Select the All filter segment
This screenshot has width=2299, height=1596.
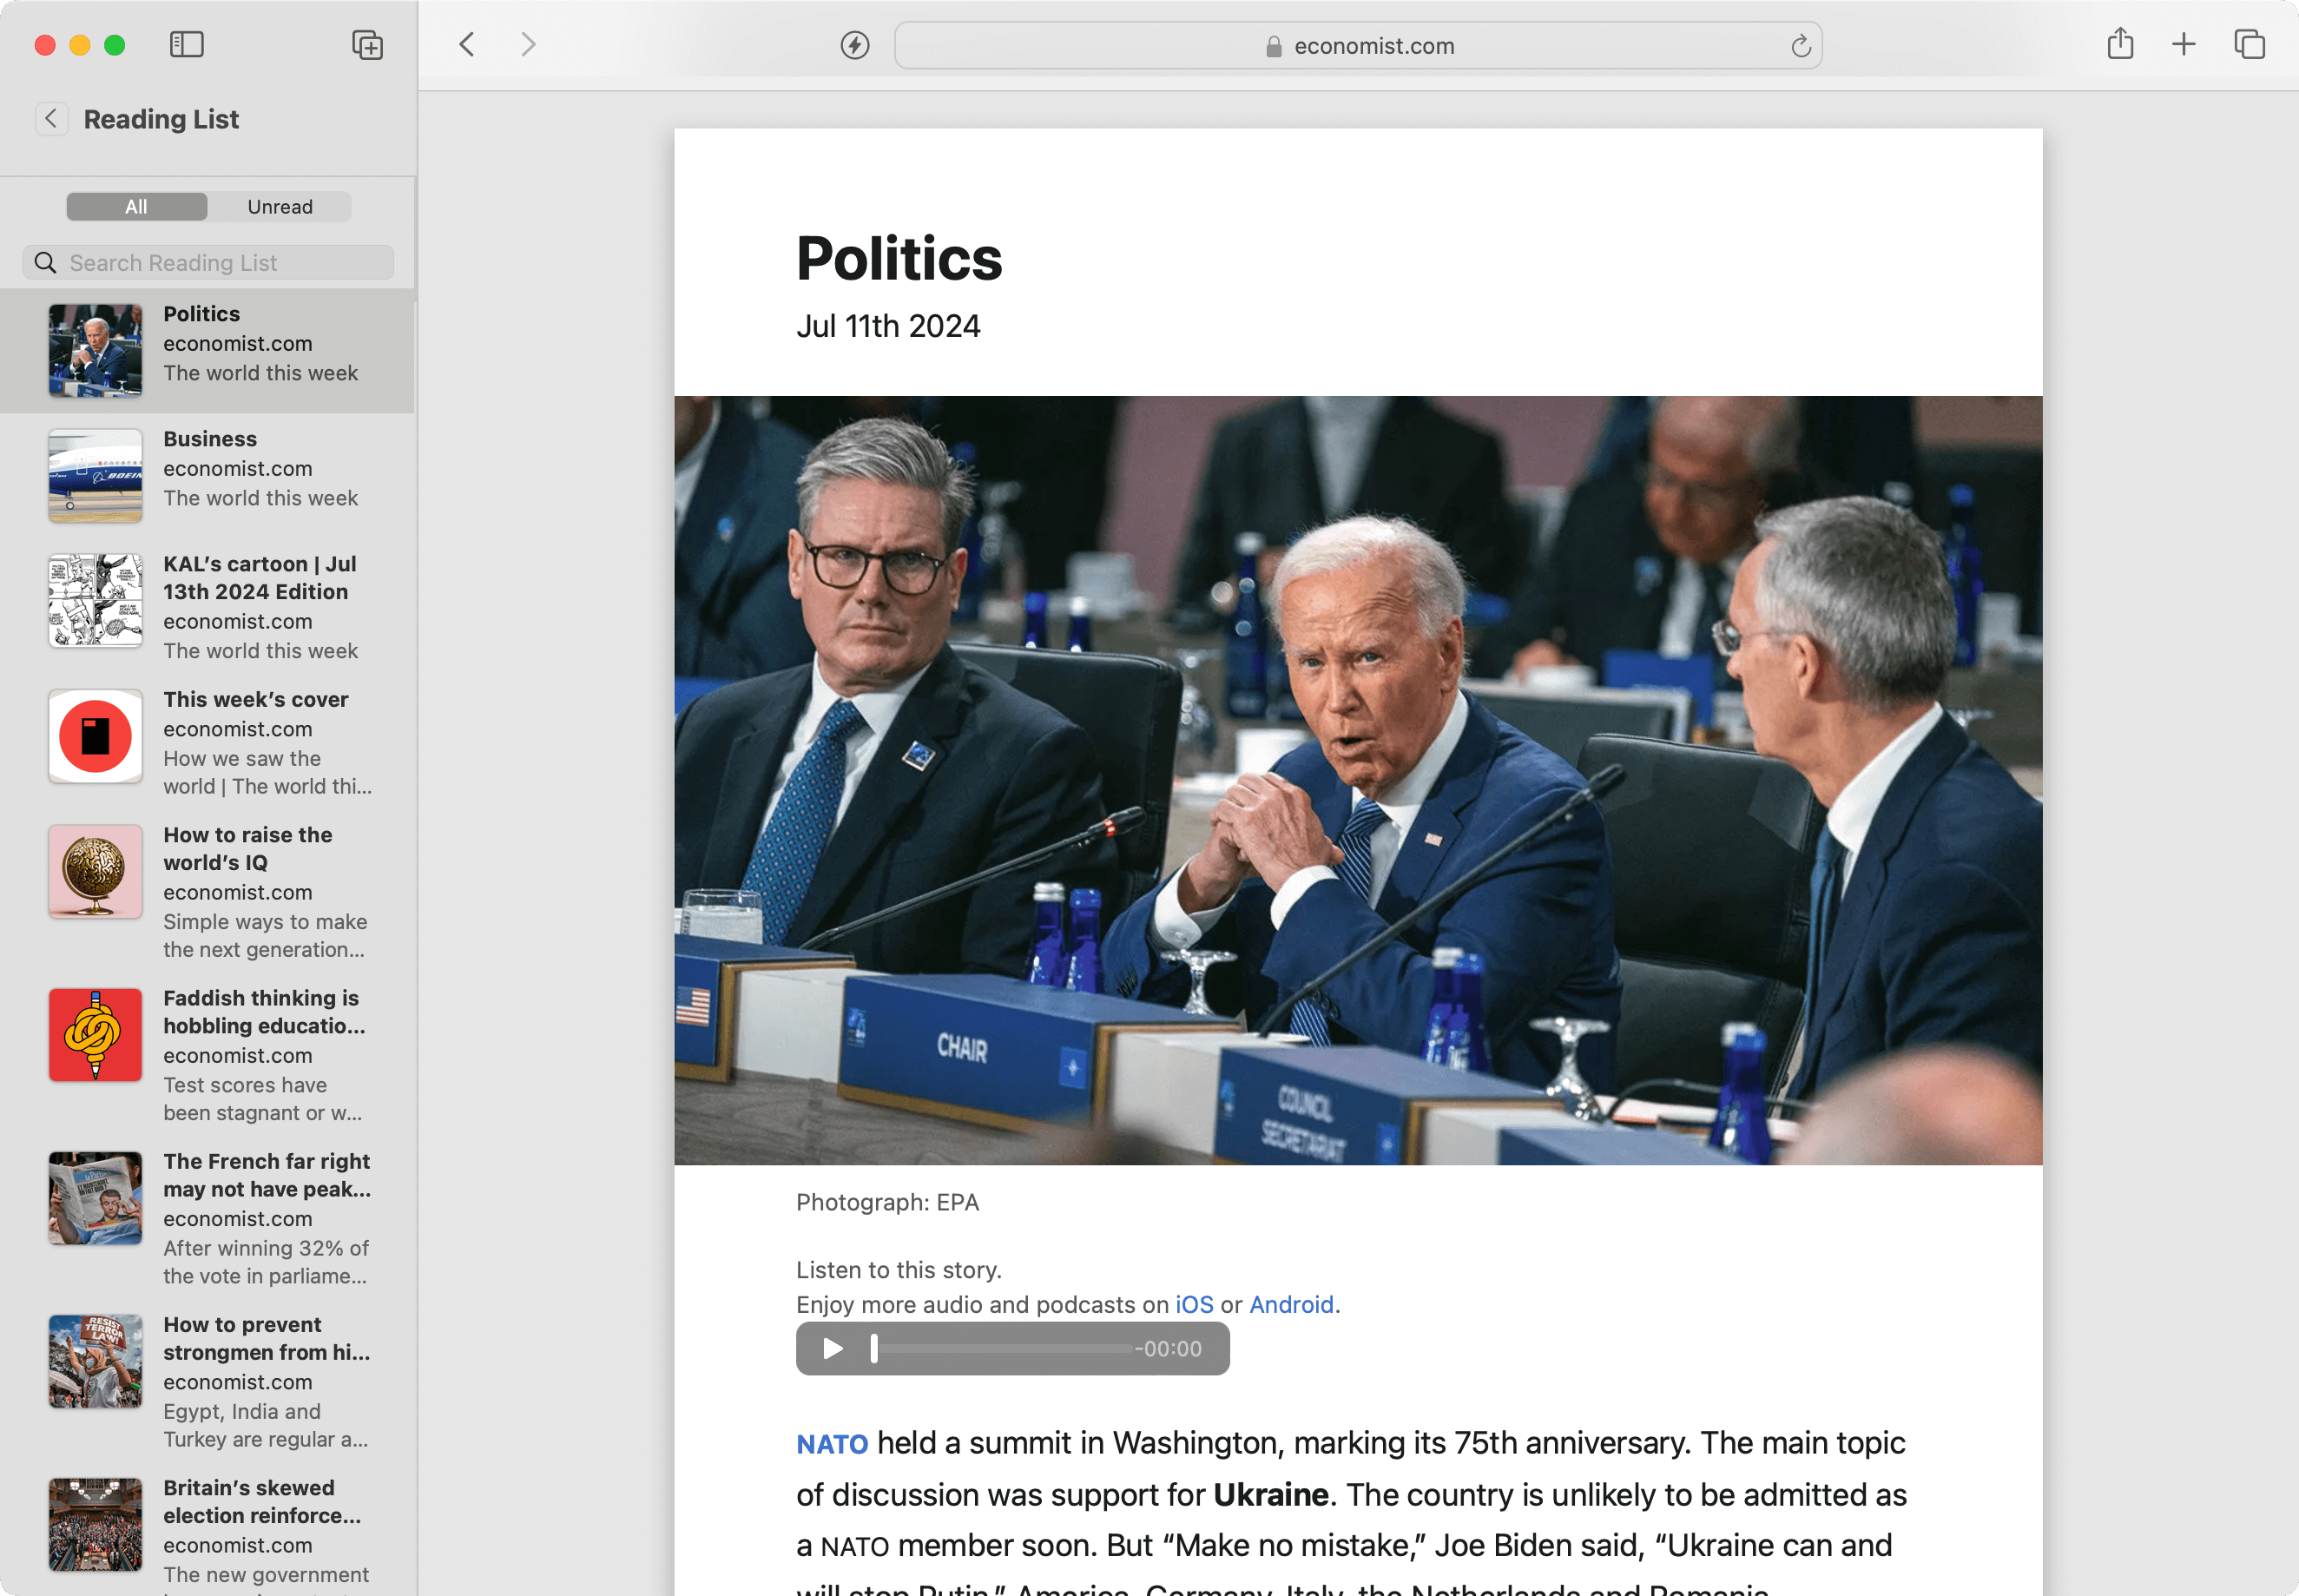coord(137,207)
